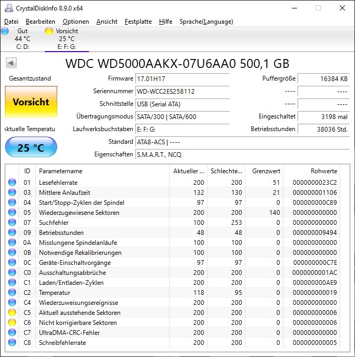The width and height of the screenshot is (355, 357).
Task: Open the Ansicht menu
Action: click(106, 22)
